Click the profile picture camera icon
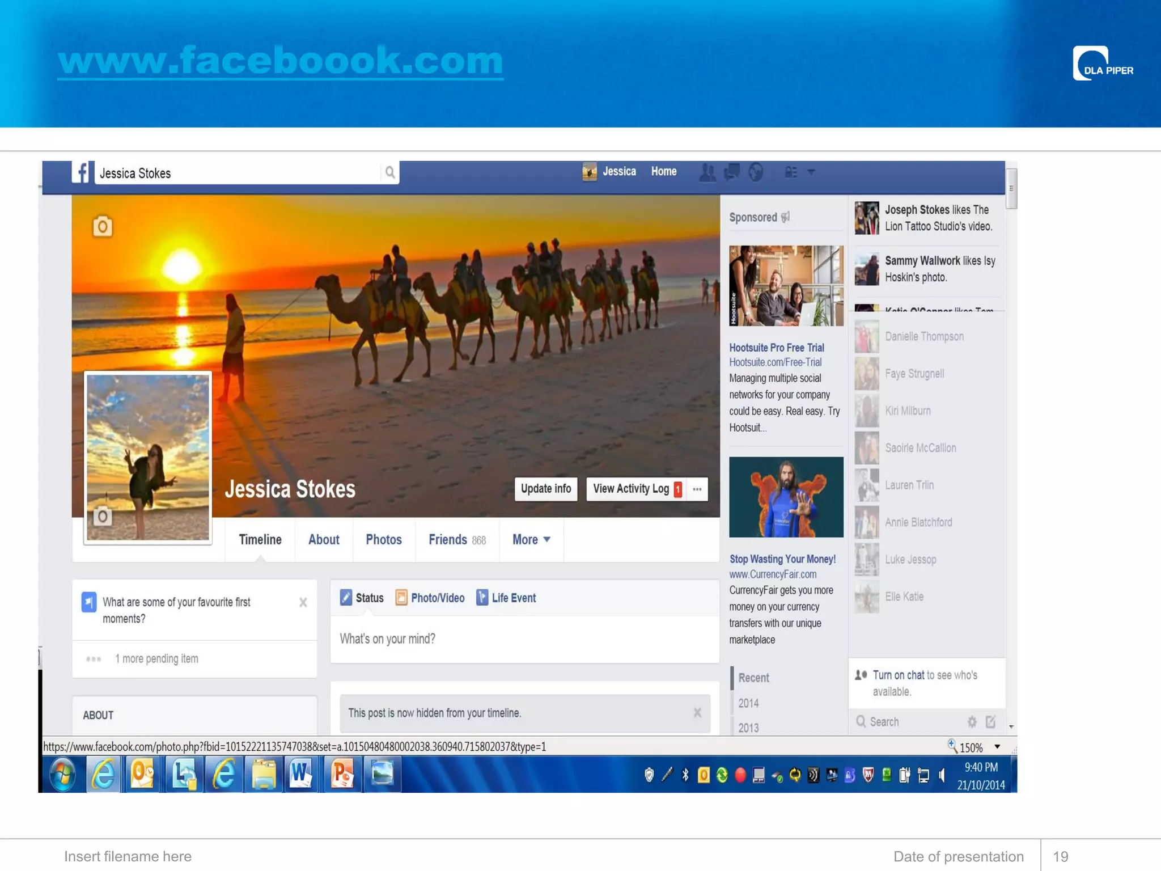 point(103,516)
